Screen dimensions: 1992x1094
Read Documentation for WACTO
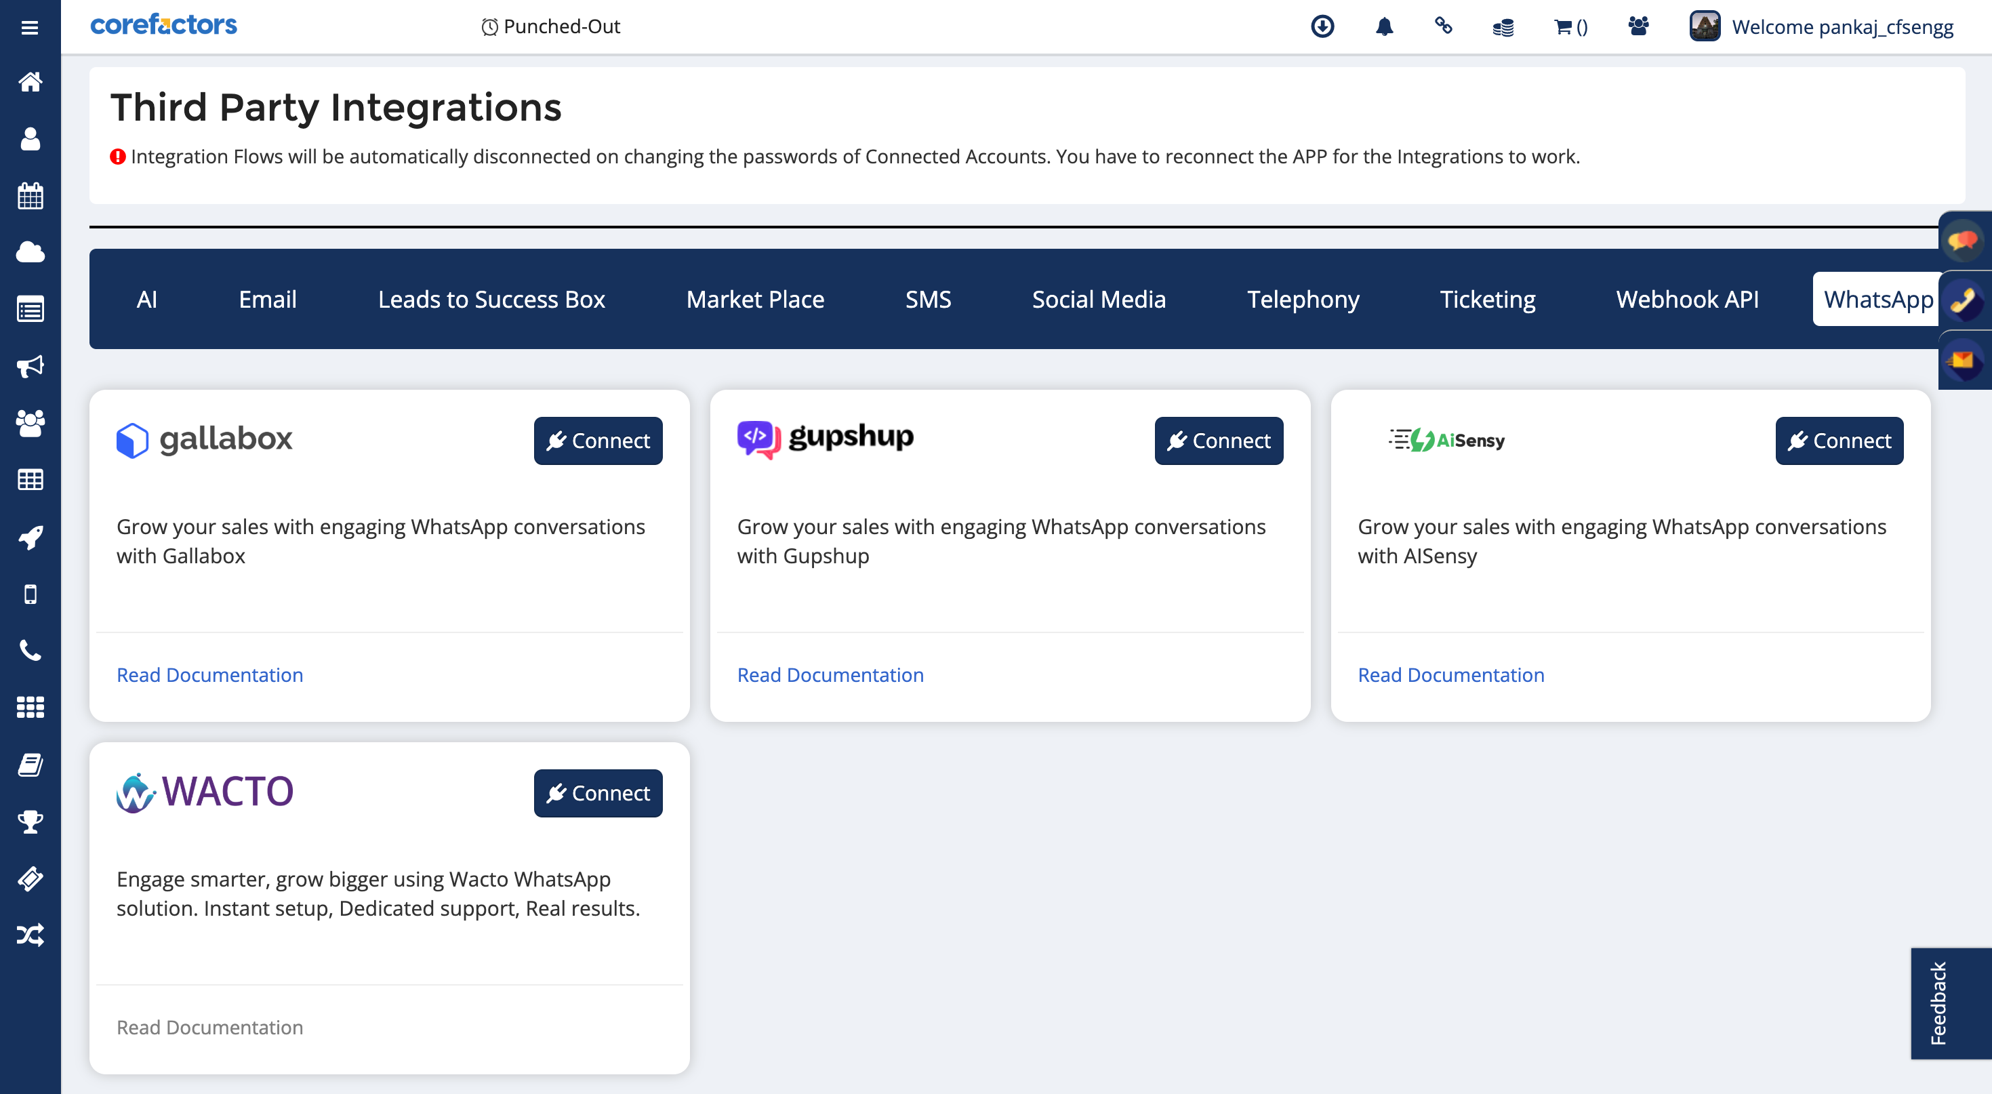click(209, 1028)
